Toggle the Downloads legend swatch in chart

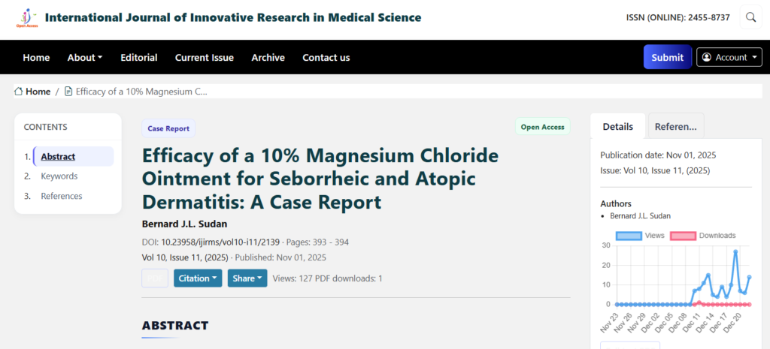(x=683, y=236)
